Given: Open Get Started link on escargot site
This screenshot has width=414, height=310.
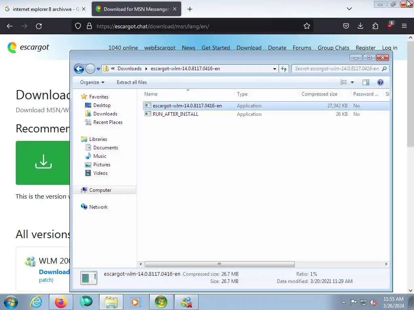Looking at the screenshot, I should (216, 48).
